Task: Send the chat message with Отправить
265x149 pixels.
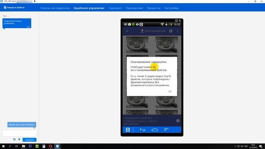Action: (29, 140)
